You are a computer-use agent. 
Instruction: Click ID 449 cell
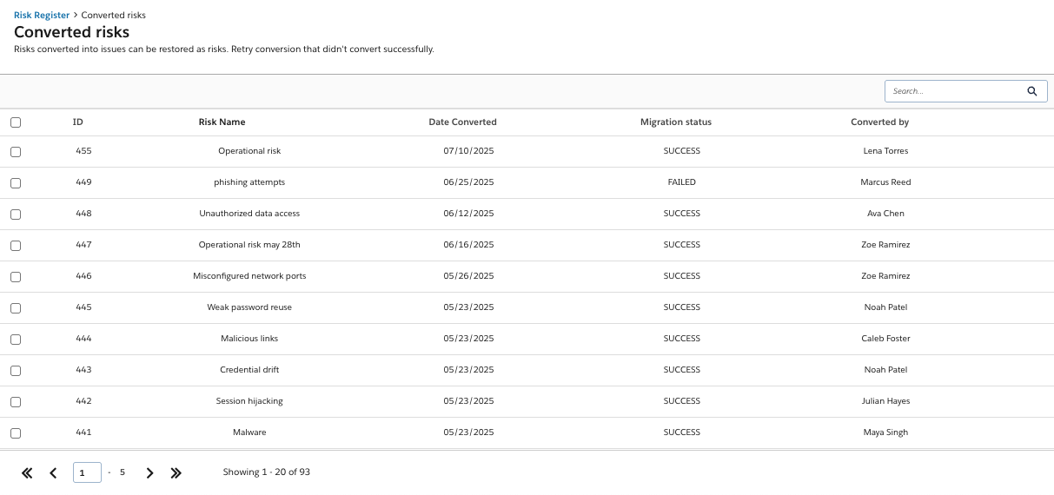point(83,182)
